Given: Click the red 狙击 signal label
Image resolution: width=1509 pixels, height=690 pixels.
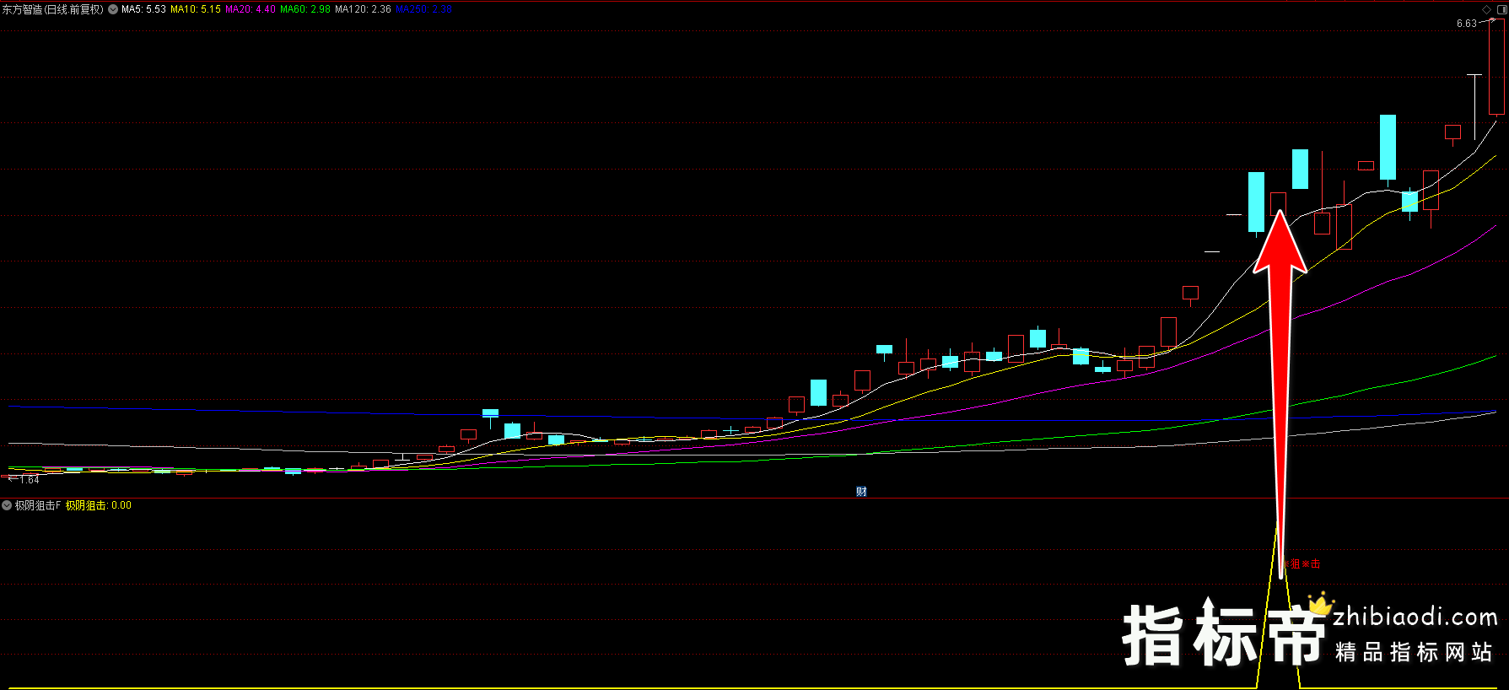Looking at the screenshot, I should pyautogui.click(x=1302, y=563).
